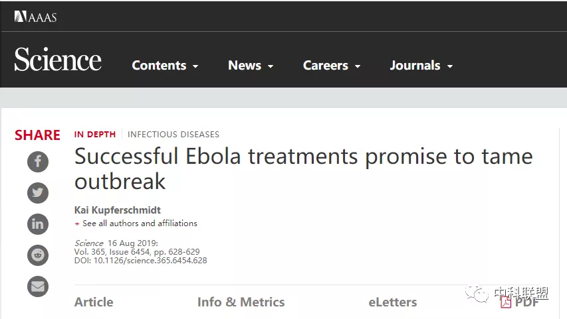
Task: Click the INFECTIOUS DISEASES category label
Action: 173,134
